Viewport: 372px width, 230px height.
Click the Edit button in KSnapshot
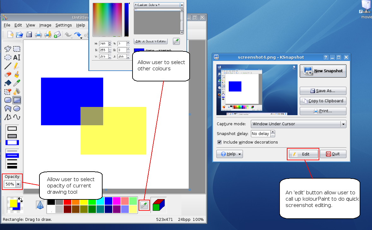click(304, 154)
